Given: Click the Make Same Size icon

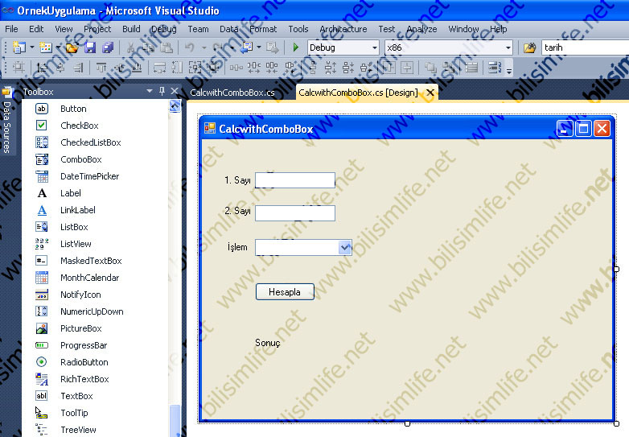Looking at the screenshot, I should click(195, 67).
